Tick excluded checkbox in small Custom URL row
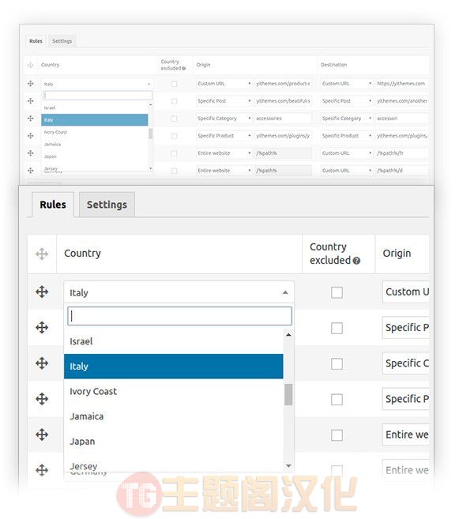474x519 pixels. coord(174,84)
